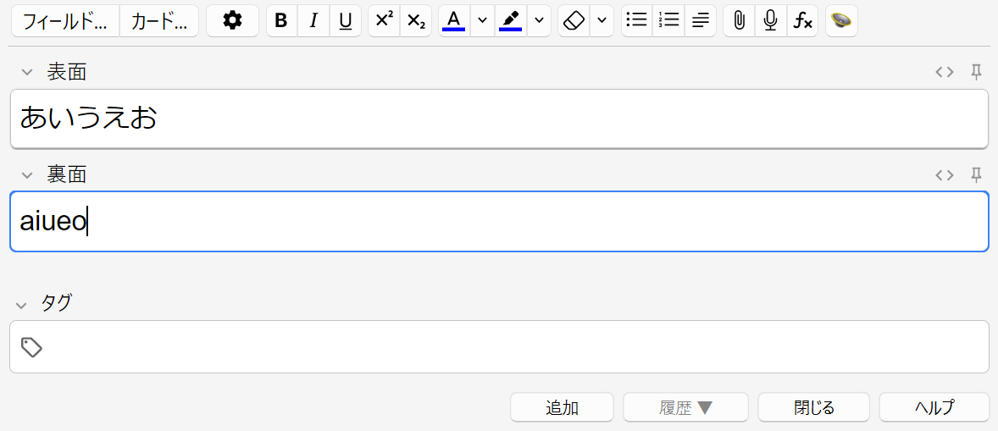Apply superscript formatting
The height and width of the screenshot is (431, 998).
coord(384,21)
